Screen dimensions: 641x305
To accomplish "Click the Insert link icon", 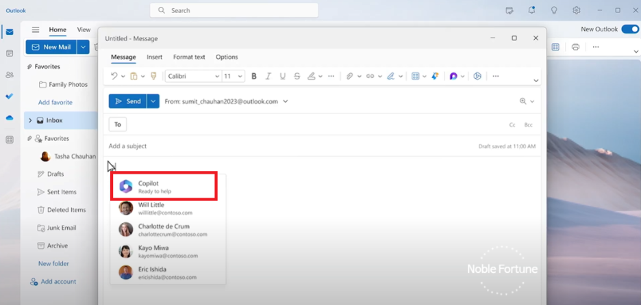I will point(370,76).
